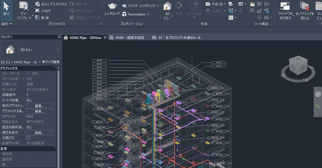Open the フィルタ (Filters) tool
The image size is (322, 168).
point(43,11)
